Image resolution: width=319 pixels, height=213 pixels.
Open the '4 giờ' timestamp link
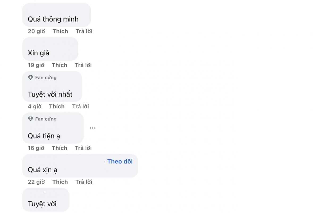[35, 106]
